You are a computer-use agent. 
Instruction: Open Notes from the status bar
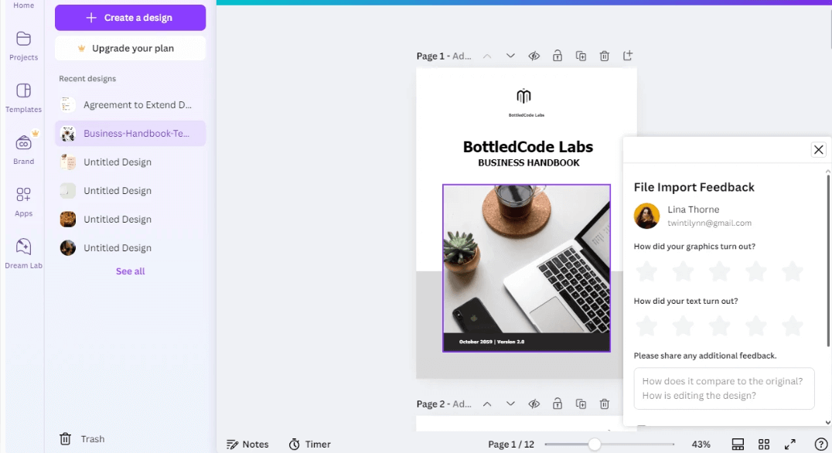pyautogui.click(x=247, y=444)
